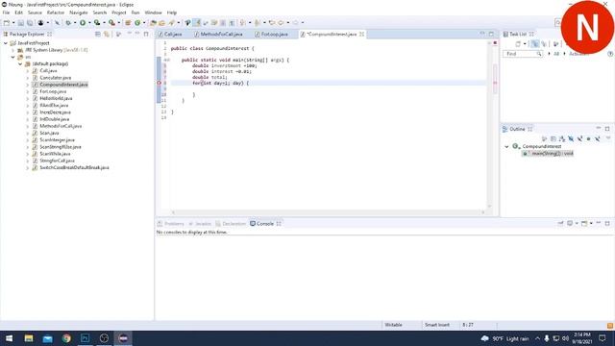
Task: Click the toolbar Search flashlight icon
Action: coord(171,23)
